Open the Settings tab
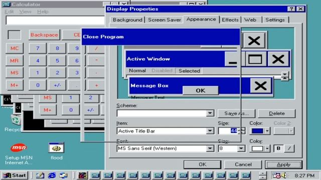This screenshot has width=321, height=180. pyautogui.click(x=275, y=20)
